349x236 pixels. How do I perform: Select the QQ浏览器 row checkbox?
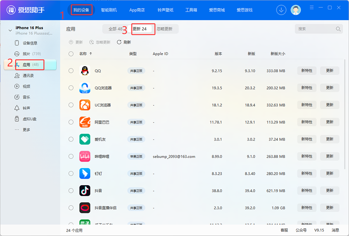[71, 88]
